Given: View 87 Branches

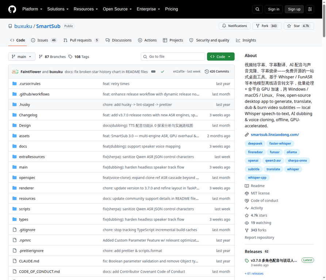Looking at the screenshot, I should (x=52, y=57).
